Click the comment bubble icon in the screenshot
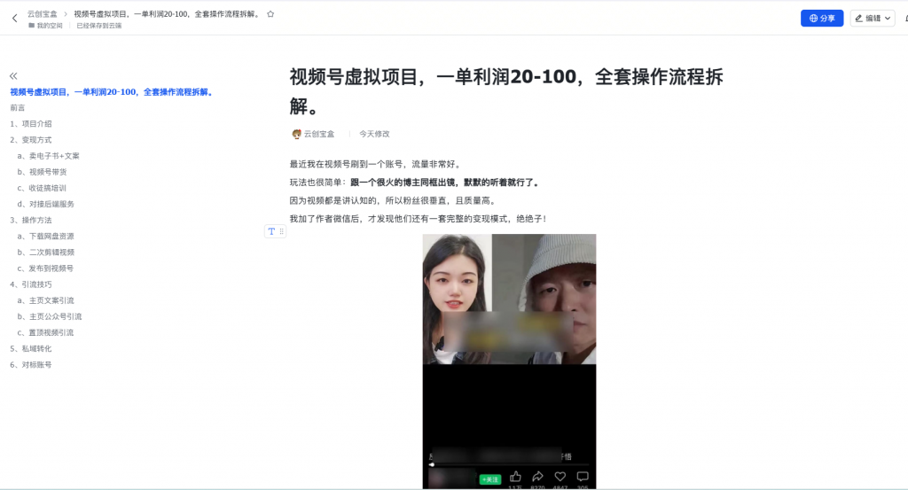 click(583, 477)
